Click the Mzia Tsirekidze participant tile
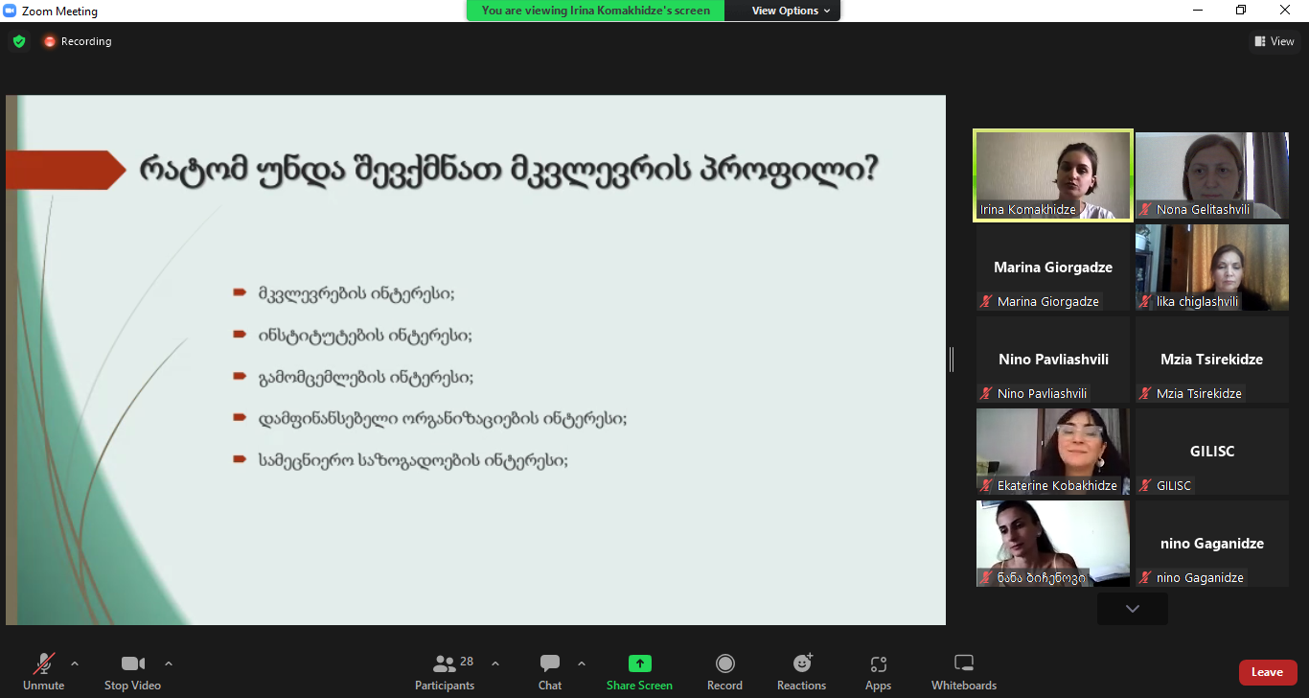Viewport: 1309px width, 698px height. [1212, 359]
